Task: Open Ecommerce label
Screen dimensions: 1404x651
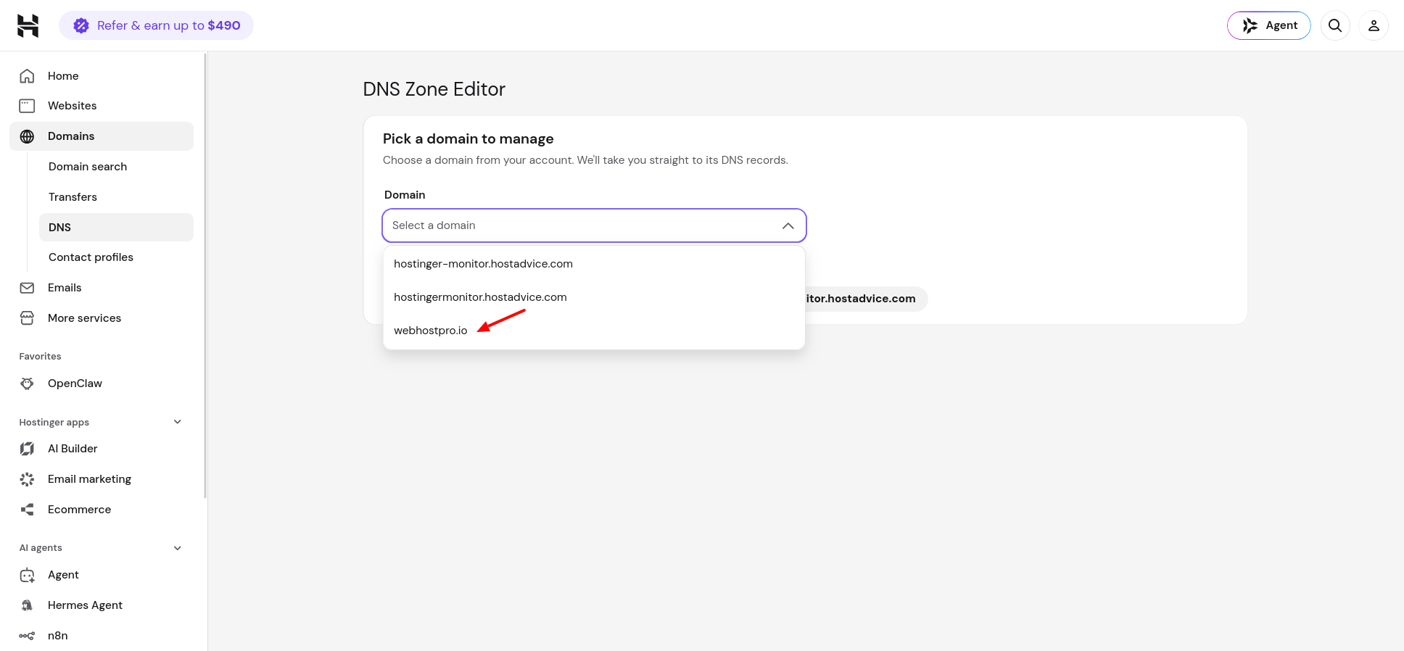Action: [x=79, y=510]
